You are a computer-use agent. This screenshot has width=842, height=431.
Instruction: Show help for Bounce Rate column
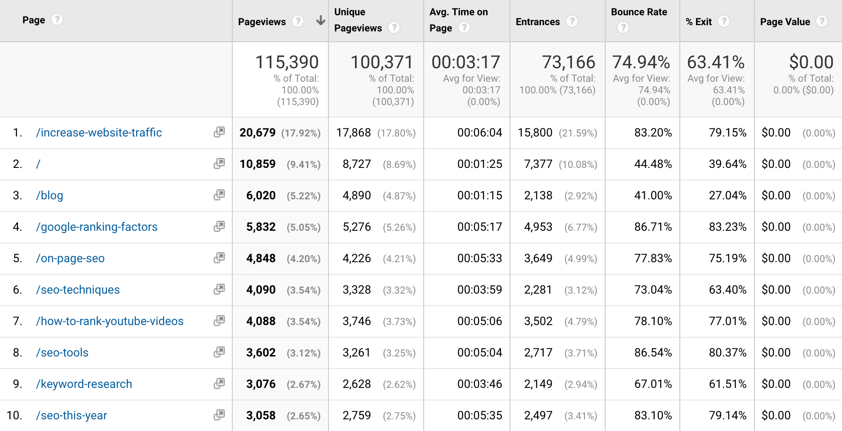pos(623,28)
